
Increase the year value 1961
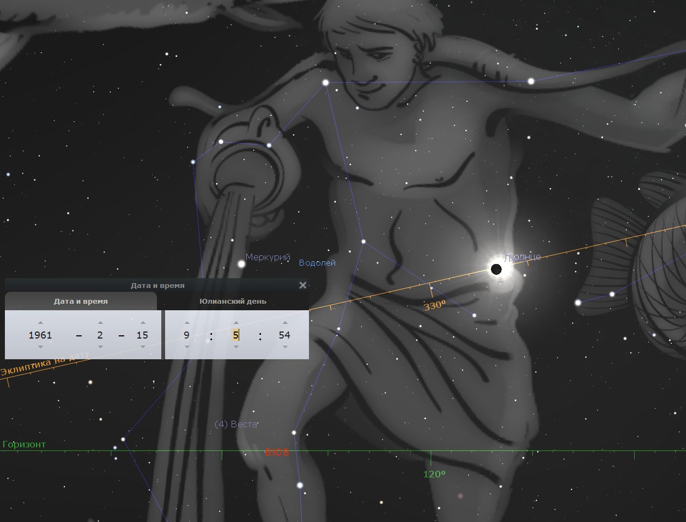click(x=40, y=323)
